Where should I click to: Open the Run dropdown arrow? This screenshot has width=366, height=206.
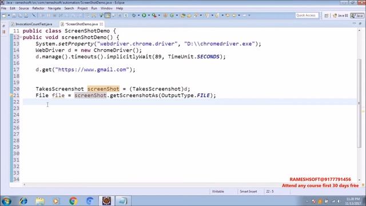(x=149, y=15)
